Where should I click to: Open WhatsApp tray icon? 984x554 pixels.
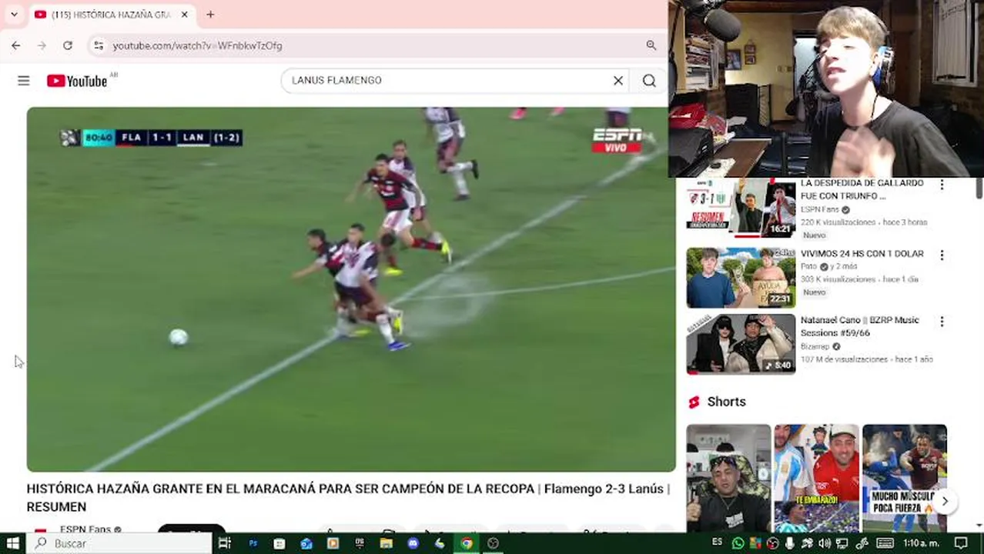[x=738, y=543]
